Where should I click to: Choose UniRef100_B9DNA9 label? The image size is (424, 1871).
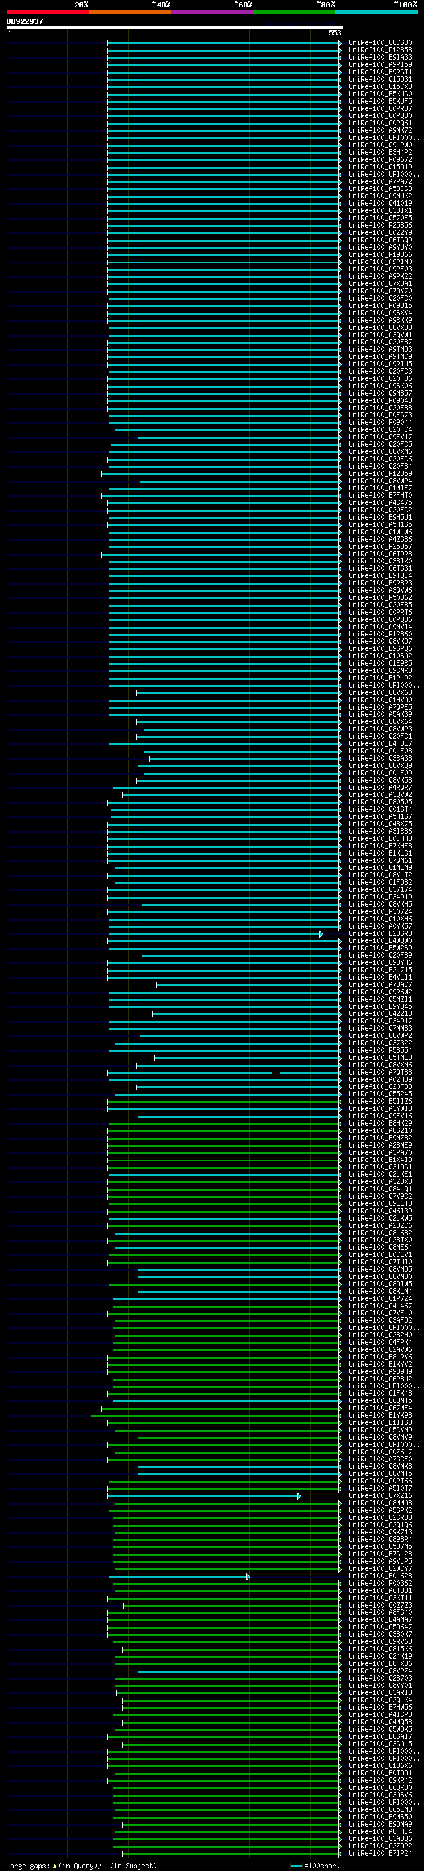pyautogui.click(x=380, y=1824)
